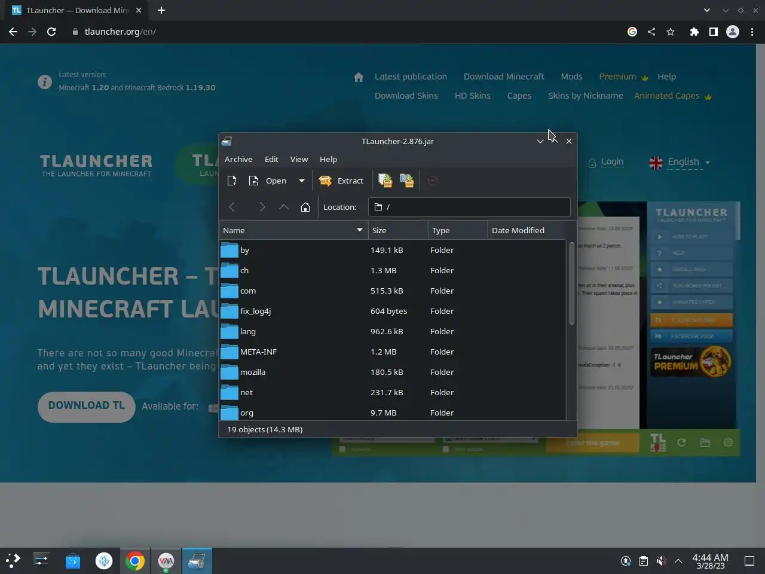Sort by the Size column header

398,230
